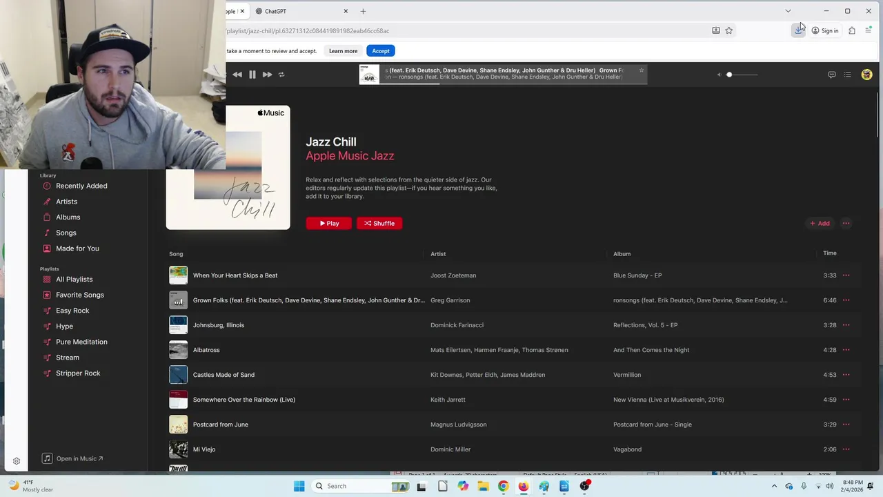Open the lyrics panel icon
883x497 pixels.
(832, 75)
